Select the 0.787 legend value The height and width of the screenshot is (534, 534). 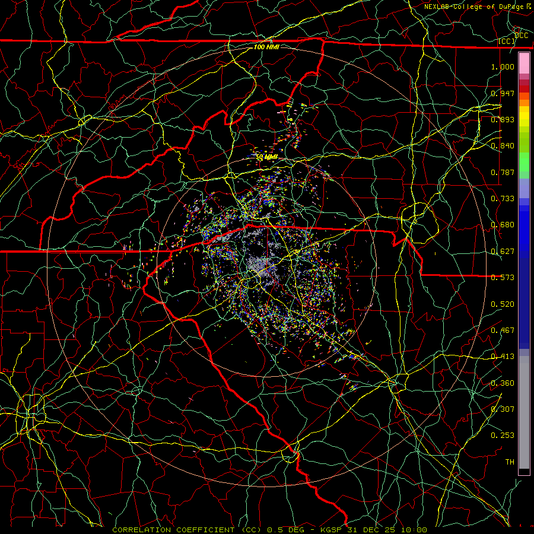503,172
